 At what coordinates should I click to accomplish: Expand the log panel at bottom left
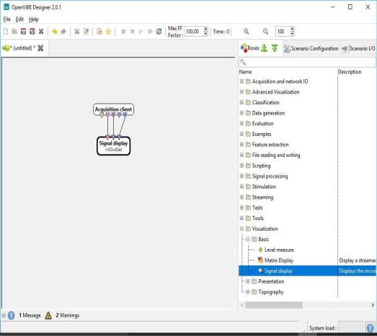click(4, 315)
